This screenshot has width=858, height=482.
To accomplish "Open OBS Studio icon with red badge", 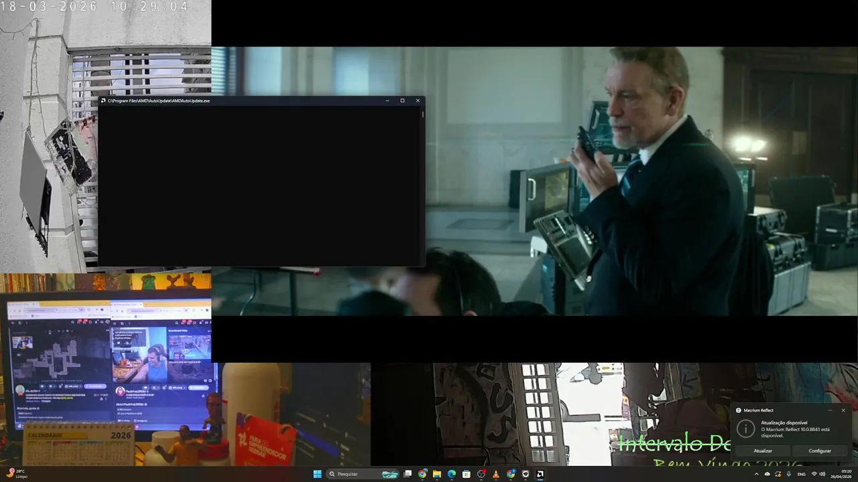I will click(481, 474).
